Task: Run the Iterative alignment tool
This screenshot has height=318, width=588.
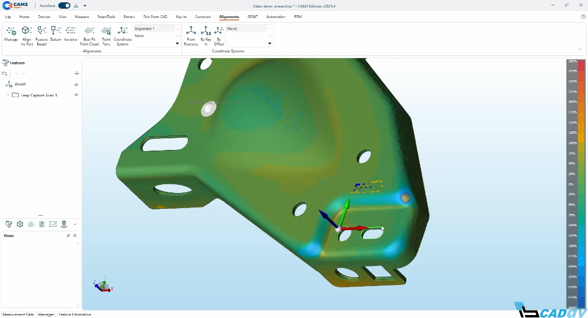Action: 70,34
